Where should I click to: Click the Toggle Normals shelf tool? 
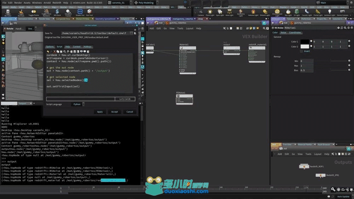click(21, 13)
